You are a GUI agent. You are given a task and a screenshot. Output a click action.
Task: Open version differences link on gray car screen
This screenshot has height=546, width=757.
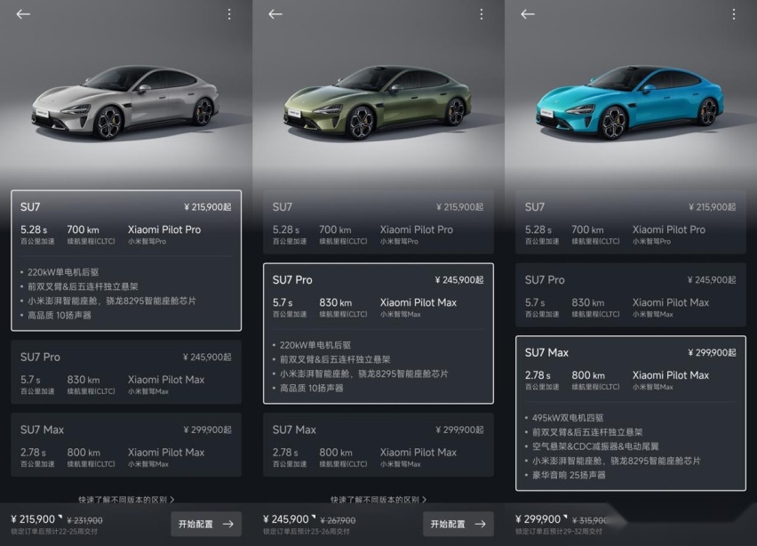(126, 500)
